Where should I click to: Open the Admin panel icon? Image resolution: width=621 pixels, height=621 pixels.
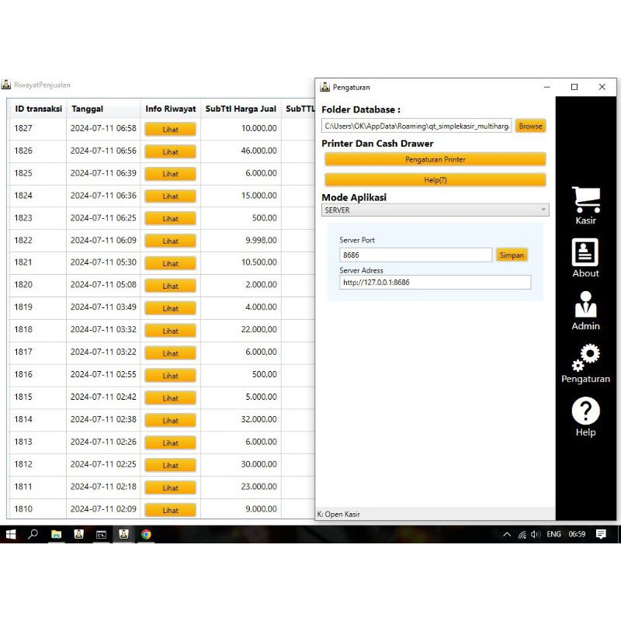point(585,307)
